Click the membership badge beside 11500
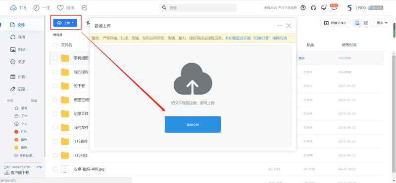Viewport: 396px width, 183px height. tap(375, 8)
